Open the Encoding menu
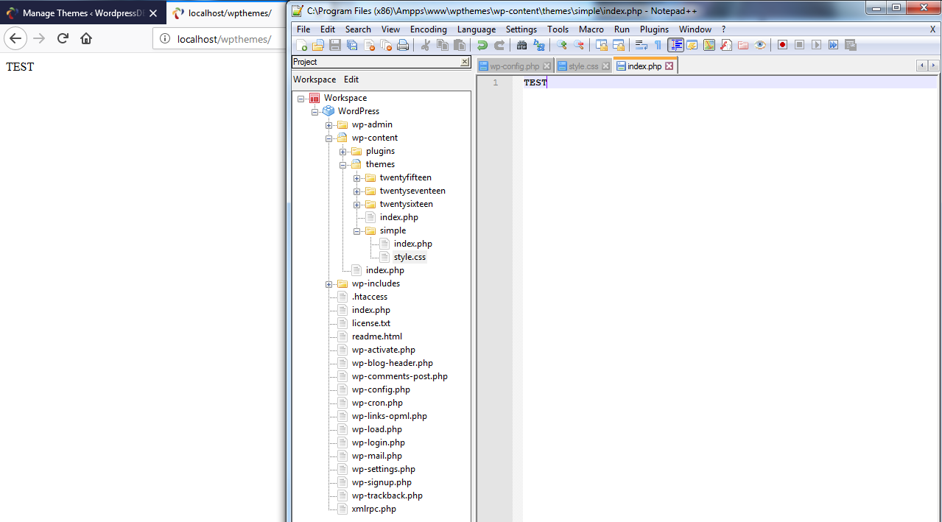942x522 pixels. click(429, 29)
